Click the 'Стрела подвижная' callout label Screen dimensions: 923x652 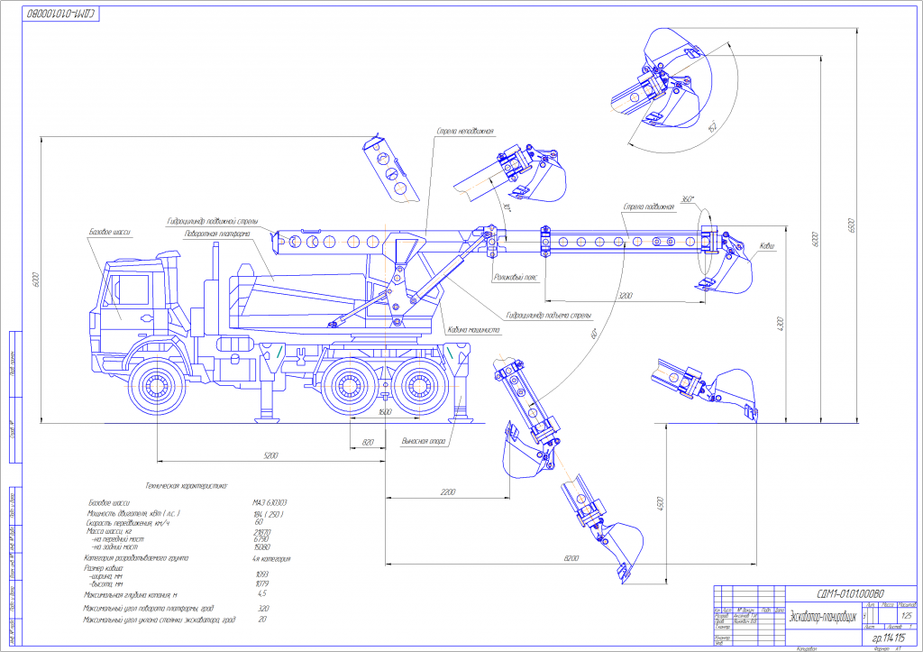coord(649,207)
